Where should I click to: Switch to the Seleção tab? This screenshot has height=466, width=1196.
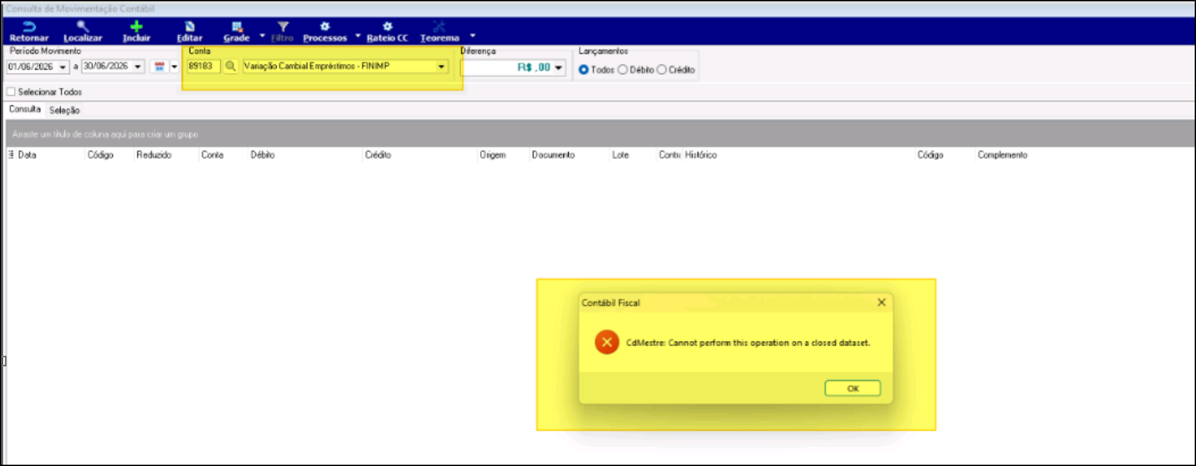64,110
